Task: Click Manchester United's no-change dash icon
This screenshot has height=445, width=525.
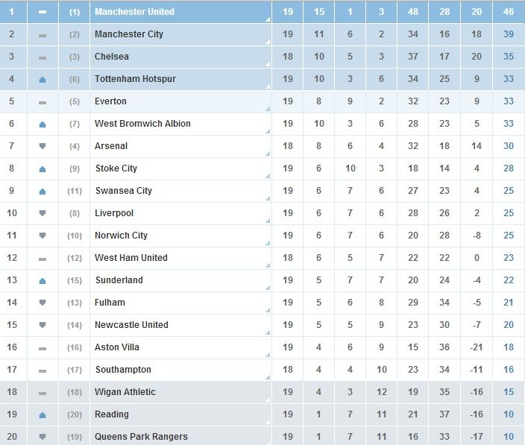Action: [43, 12]
